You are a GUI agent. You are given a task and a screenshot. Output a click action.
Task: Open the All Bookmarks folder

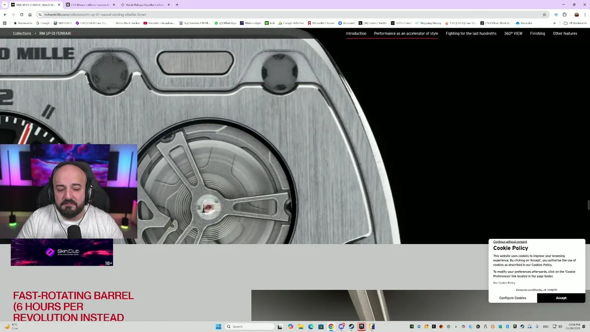[x=575, y=23]
